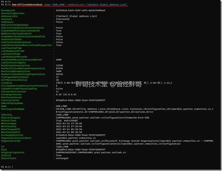Click the LastFailedTime label
The image size is (222, 171).
click(x=11, y=54)
